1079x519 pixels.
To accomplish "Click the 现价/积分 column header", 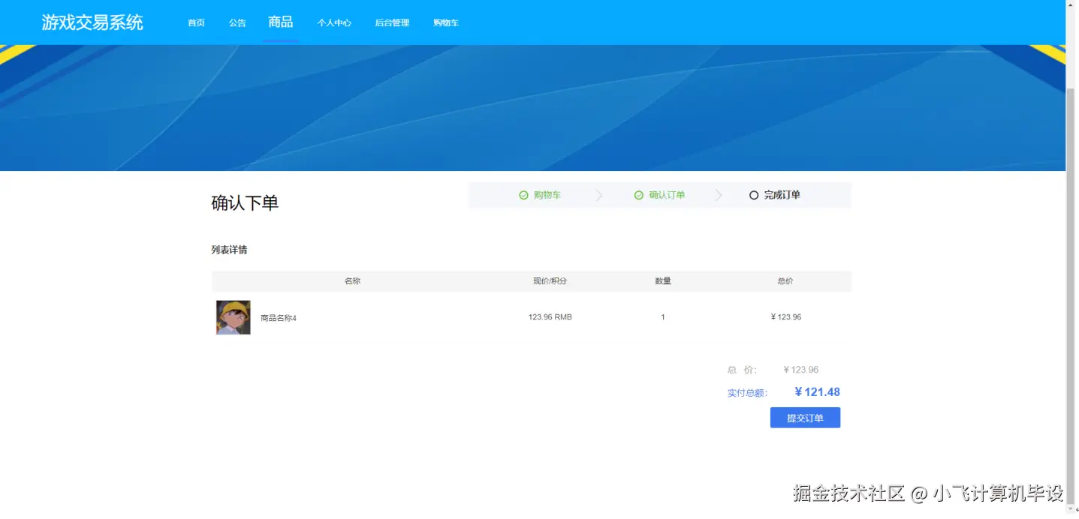I will (550, 281).
